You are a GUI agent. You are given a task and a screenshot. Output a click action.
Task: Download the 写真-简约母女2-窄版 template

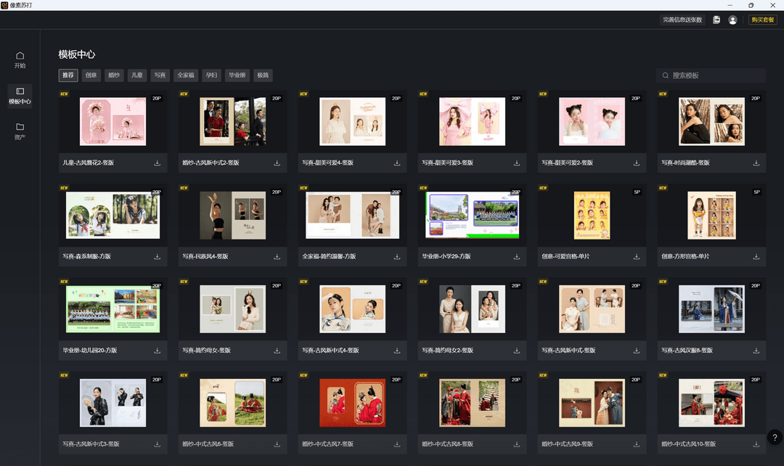(516, 350)
